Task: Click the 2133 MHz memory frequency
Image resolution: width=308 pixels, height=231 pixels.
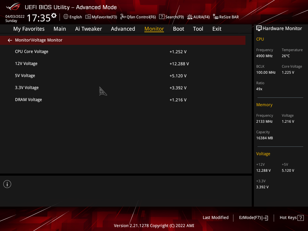Action: pos(264,122)
